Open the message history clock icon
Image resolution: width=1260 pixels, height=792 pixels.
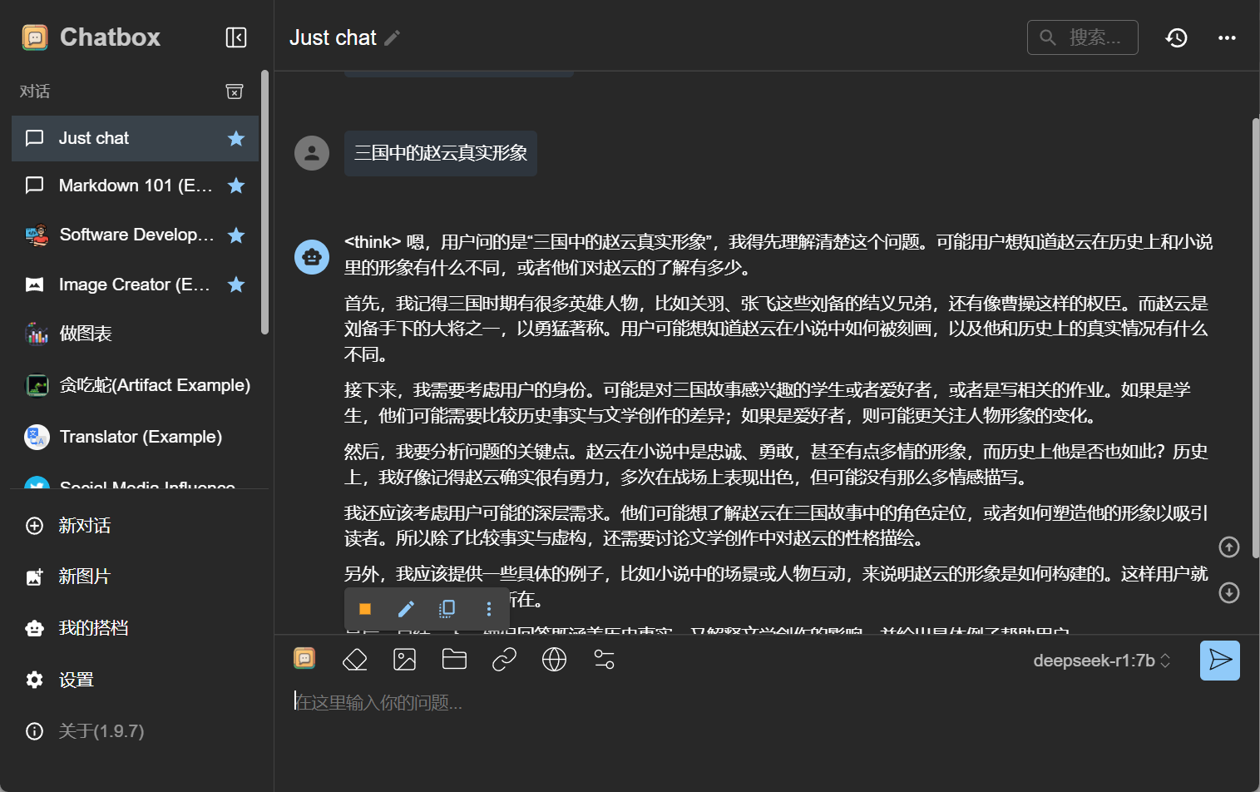(1176, 37)
